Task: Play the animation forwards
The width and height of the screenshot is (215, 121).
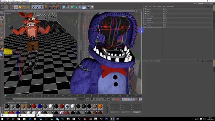Action: [98, 99]
